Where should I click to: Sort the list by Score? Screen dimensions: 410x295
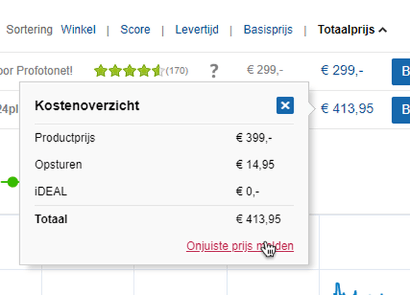[x=135, y=30]
